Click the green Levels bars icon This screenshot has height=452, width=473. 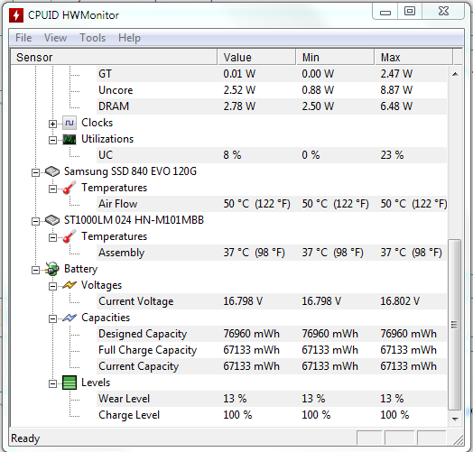coord(70,383)
